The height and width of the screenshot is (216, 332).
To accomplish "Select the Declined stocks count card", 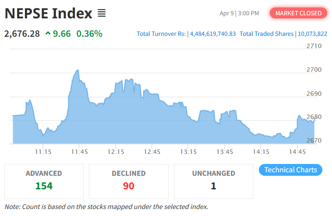I will point(128,181).
